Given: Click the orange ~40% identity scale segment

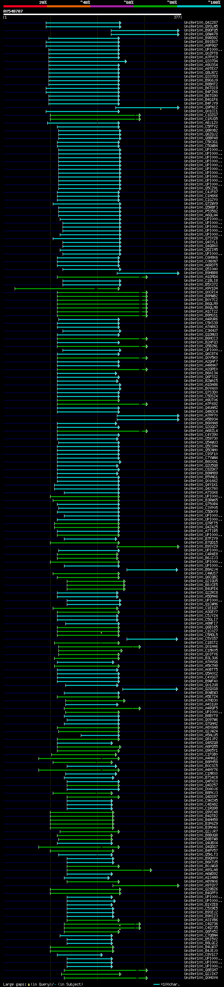Looking at the screenshot, I should coord(69,6).
